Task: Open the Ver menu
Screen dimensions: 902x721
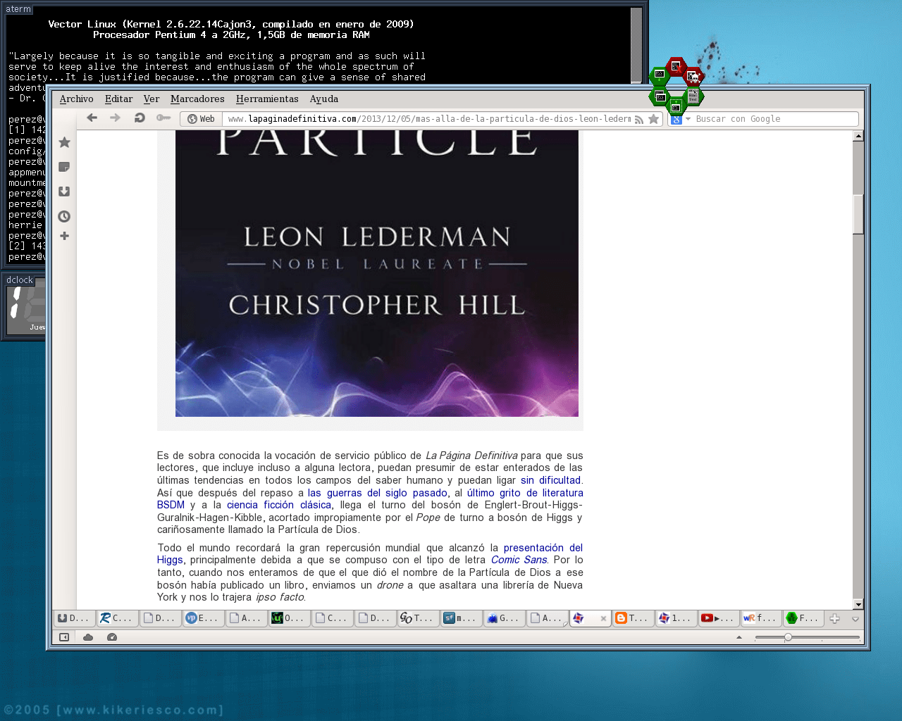Action: click(152, 99)
